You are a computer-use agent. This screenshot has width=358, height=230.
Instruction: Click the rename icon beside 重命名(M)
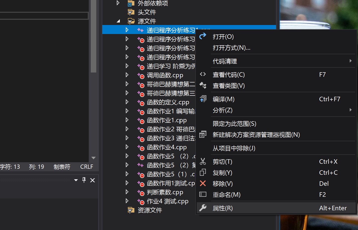click(203, 194)
